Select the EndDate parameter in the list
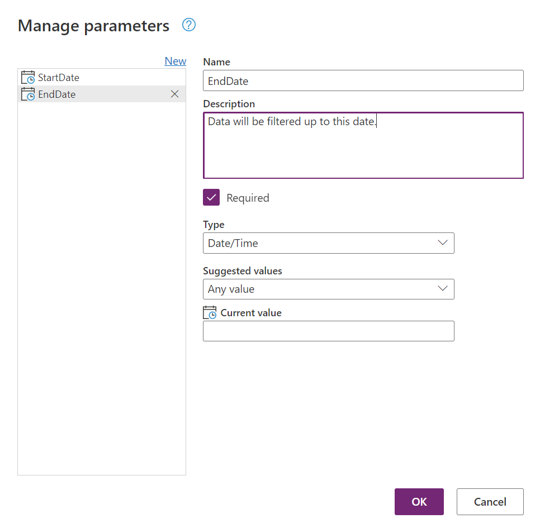 102,94
